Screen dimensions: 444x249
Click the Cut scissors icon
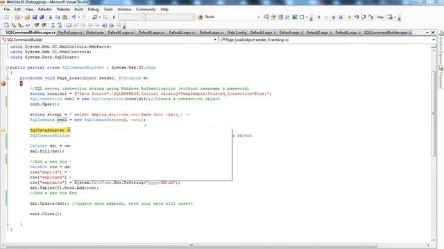(51, 17)
